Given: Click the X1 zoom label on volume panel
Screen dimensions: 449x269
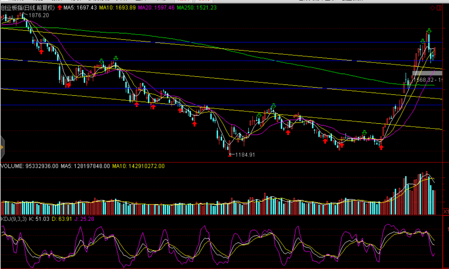Looking at the screenshot, I should pyautogui.click(x=446, y=212).
